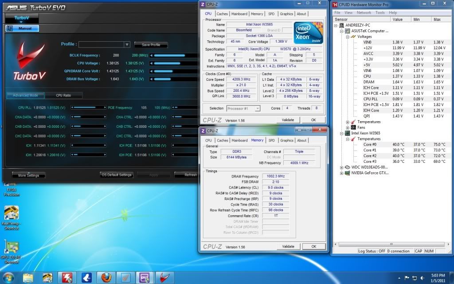Click Refresh button in TurboV
The width and height of the screenshot is (454, 284).
(187, 175)
